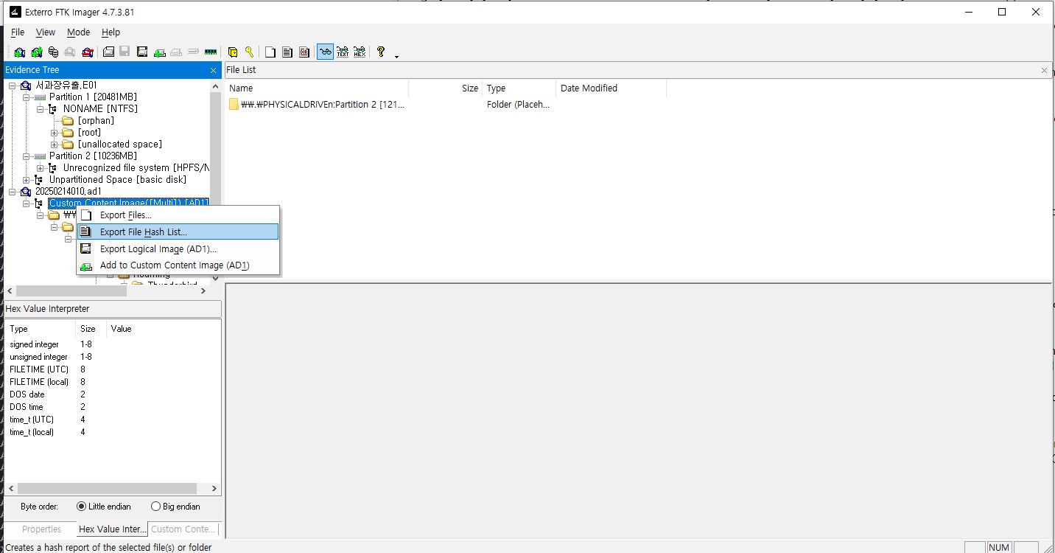This screenshot has width=1055, height=553.
Task: Click the Obtain Protected Files icon
Action: tap(233, 52)
